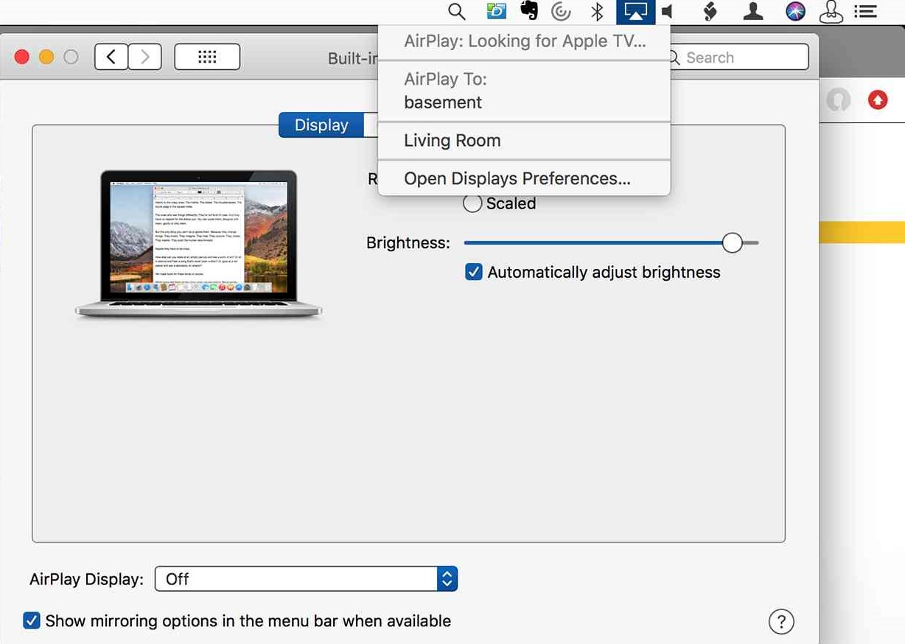Switch to the Display tab
This screenshot has width=905, height=644.
321,125
